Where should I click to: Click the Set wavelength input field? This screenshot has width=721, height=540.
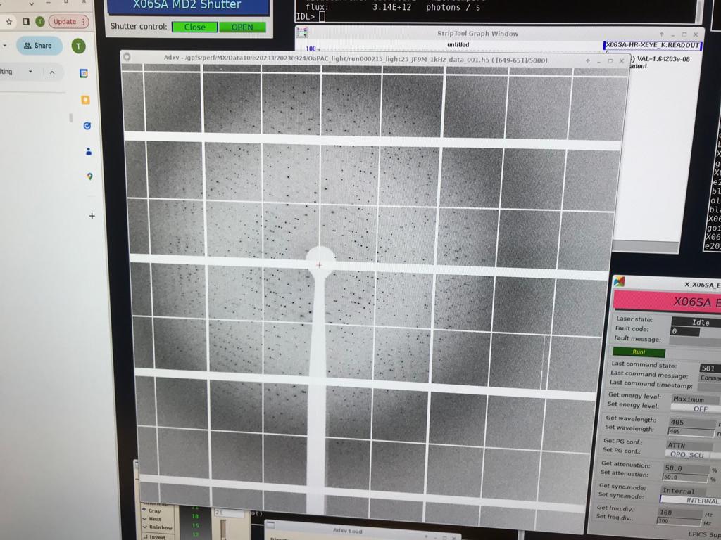pyautogui.click(x=690, y=432)
